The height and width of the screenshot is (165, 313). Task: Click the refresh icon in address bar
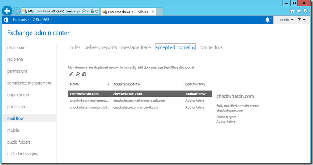pyautogui.click(x=97, y=11)
